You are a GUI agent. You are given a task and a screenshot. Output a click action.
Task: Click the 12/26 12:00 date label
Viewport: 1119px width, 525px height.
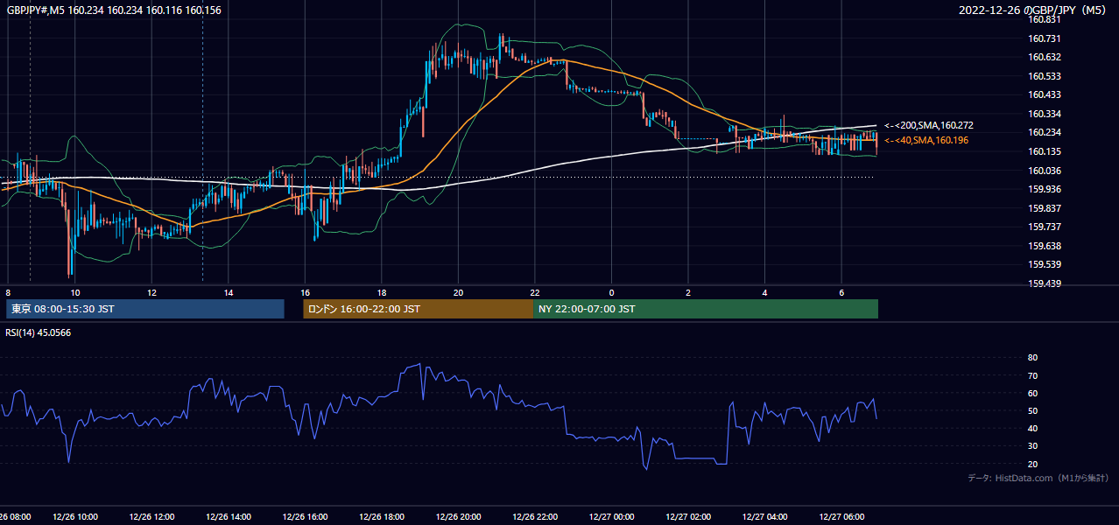point(151,516)
